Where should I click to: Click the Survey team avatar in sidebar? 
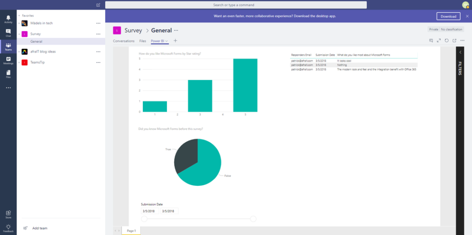coord(25,34)
